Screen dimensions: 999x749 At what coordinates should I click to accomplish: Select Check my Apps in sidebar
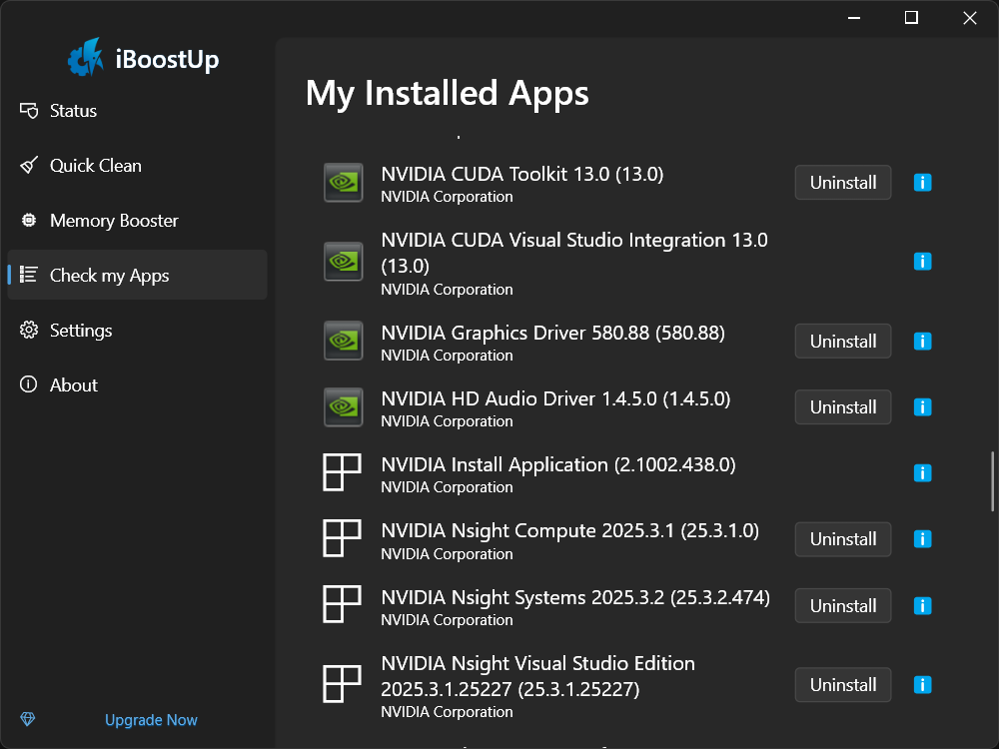(x=137, y=276)
